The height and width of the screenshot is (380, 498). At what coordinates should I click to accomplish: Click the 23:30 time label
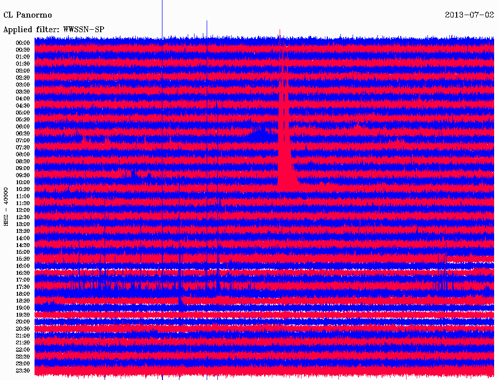tap(22, 370)
